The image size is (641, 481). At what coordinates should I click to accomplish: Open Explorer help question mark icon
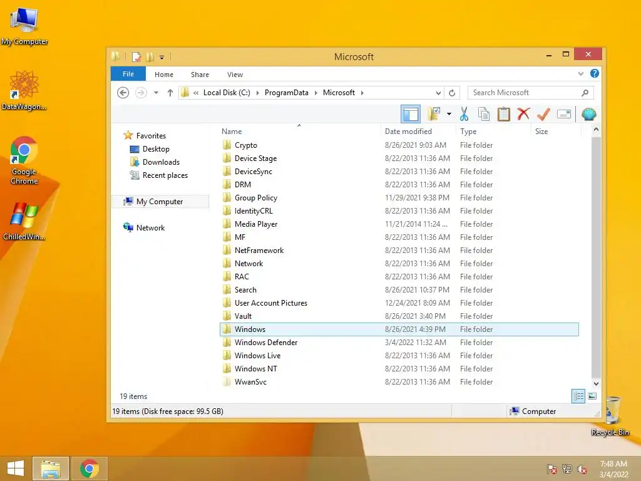[595, 73]
